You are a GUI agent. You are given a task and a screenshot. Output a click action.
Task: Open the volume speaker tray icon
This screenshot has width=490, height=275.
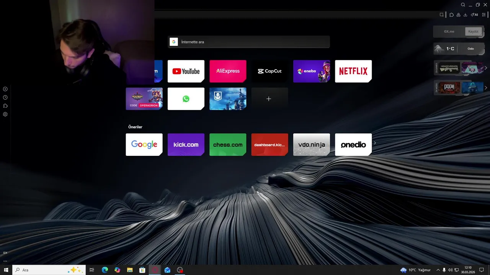(x=450, y=270)
